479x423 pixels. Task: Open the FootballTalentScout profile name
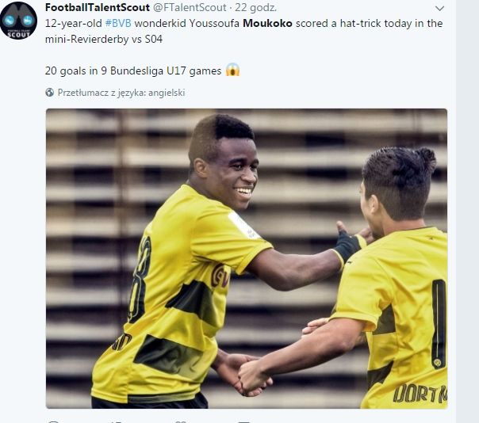[x=98, y=7]
